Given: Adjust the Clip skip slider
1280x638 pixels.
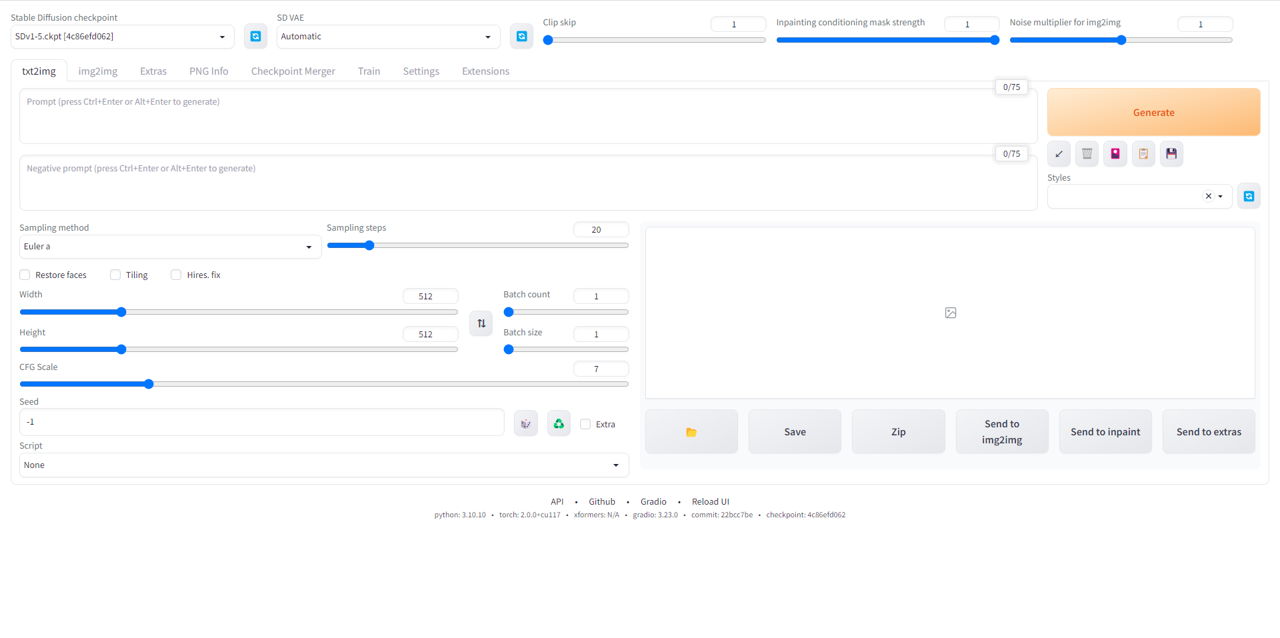Looking at the screenshot, I should tap(655, 40).
